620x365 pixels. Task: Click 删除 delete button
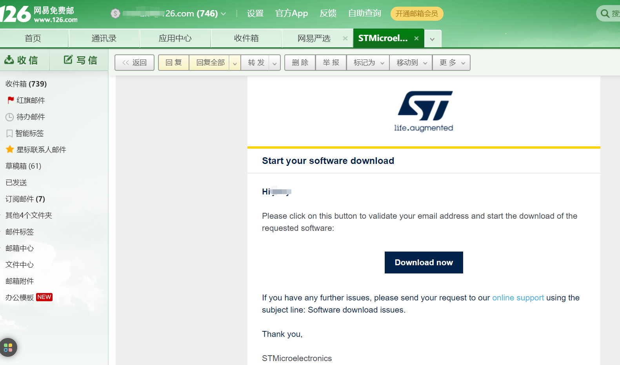coord(300,63)
